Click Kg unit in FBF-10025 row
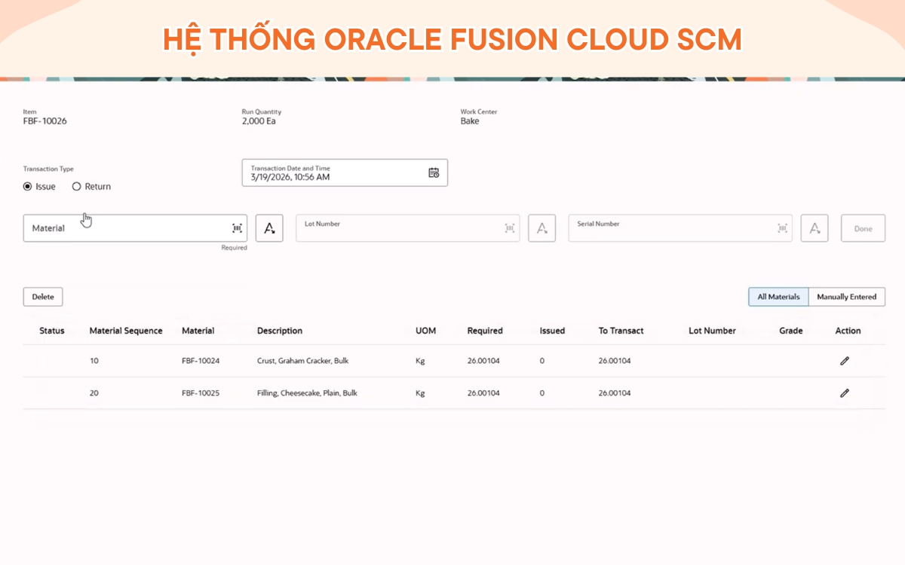905x565 pixels. 420,393
